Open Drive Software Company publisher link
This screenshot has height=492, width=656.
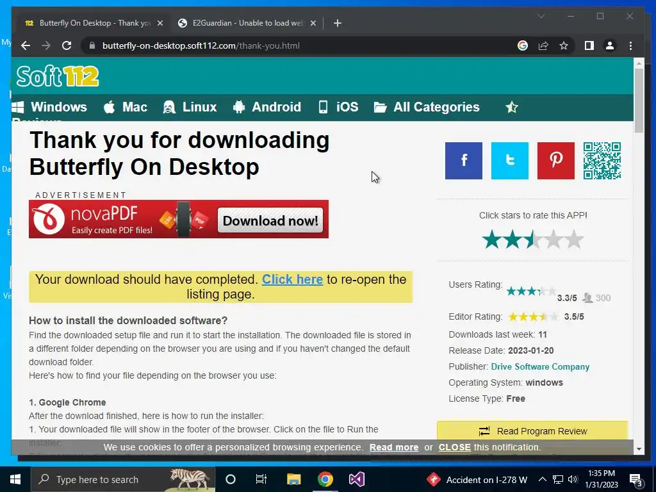(540, 366)
